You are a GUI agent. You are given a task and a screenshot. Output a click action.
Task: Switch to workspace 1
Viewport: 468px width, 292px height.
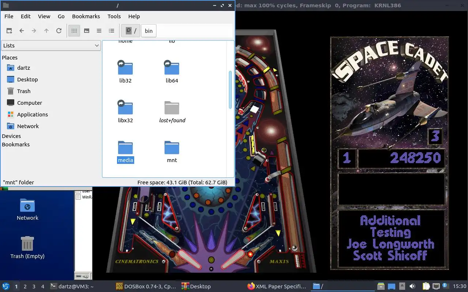click(x=16, y=287)
